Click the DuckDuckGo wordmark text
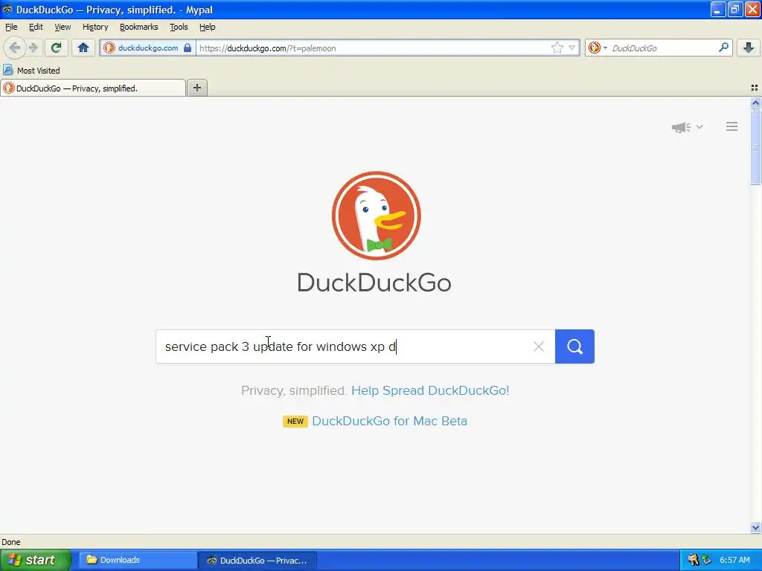Viewport: 762px width, 571px height. 374,283
